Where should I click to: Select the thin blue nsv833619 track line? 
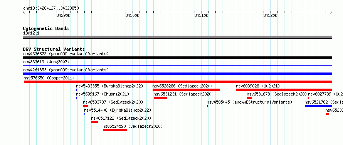177,65
